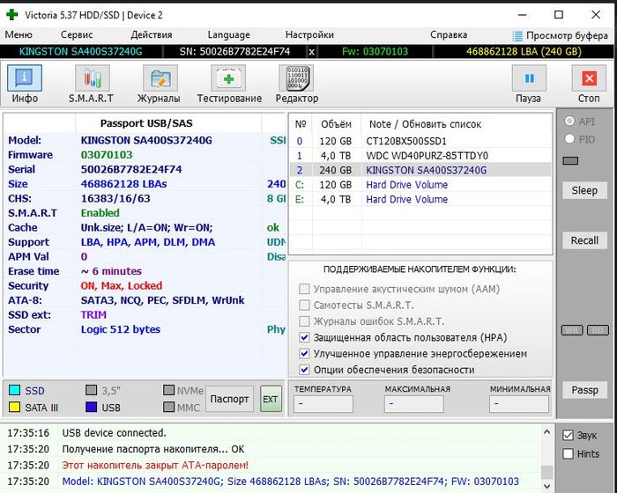
Task: Click the 468862128 LBA (240 GB) header
Action: click(x=524, y=52)
